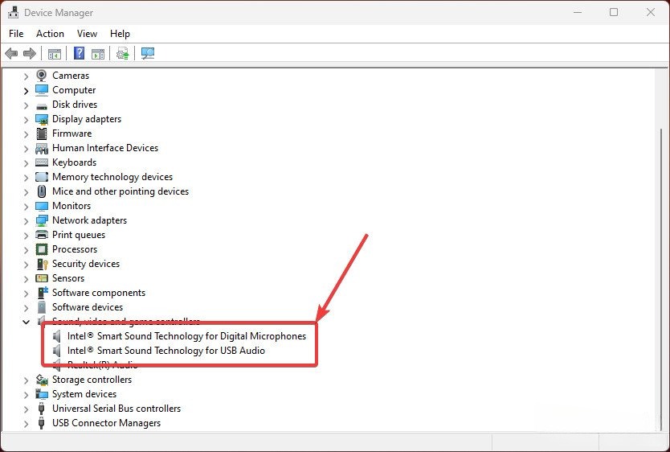The height and width of the screenshot is (452, 670).
Task: Expand the Universal Serial Bus controllers node
Action: [x=26, y=409]
